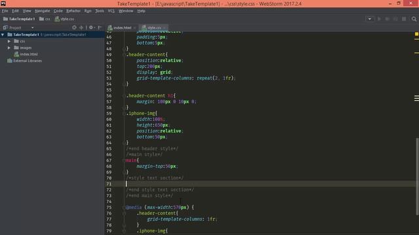Open Project panel settings gear
This screenshot has height=235, width=419.
pyautogui.click(x=91, y=27)
